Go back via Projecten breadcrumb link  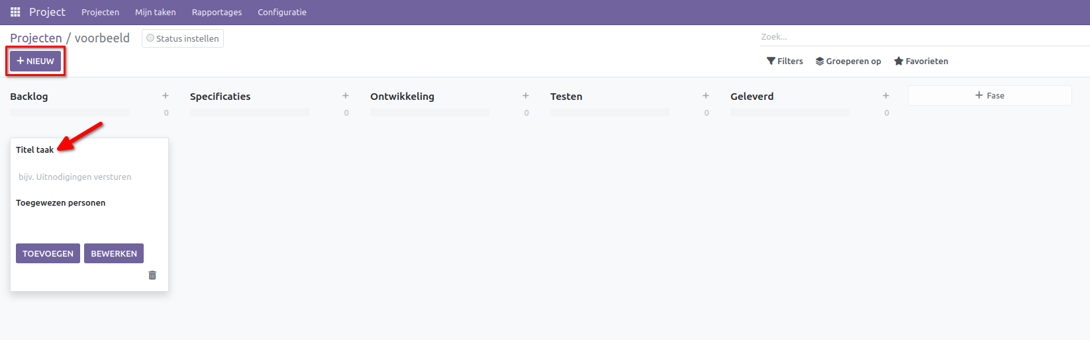36,38
